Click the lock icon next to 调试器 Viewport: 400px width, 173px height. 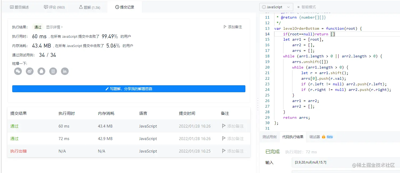324,137
